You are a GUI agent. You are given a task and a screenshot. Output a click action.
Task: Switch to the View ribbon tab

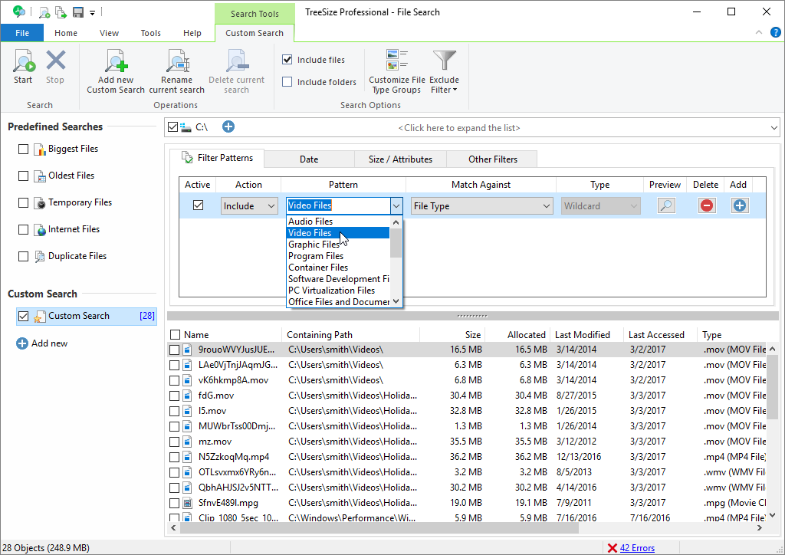[x=109, y=33]
